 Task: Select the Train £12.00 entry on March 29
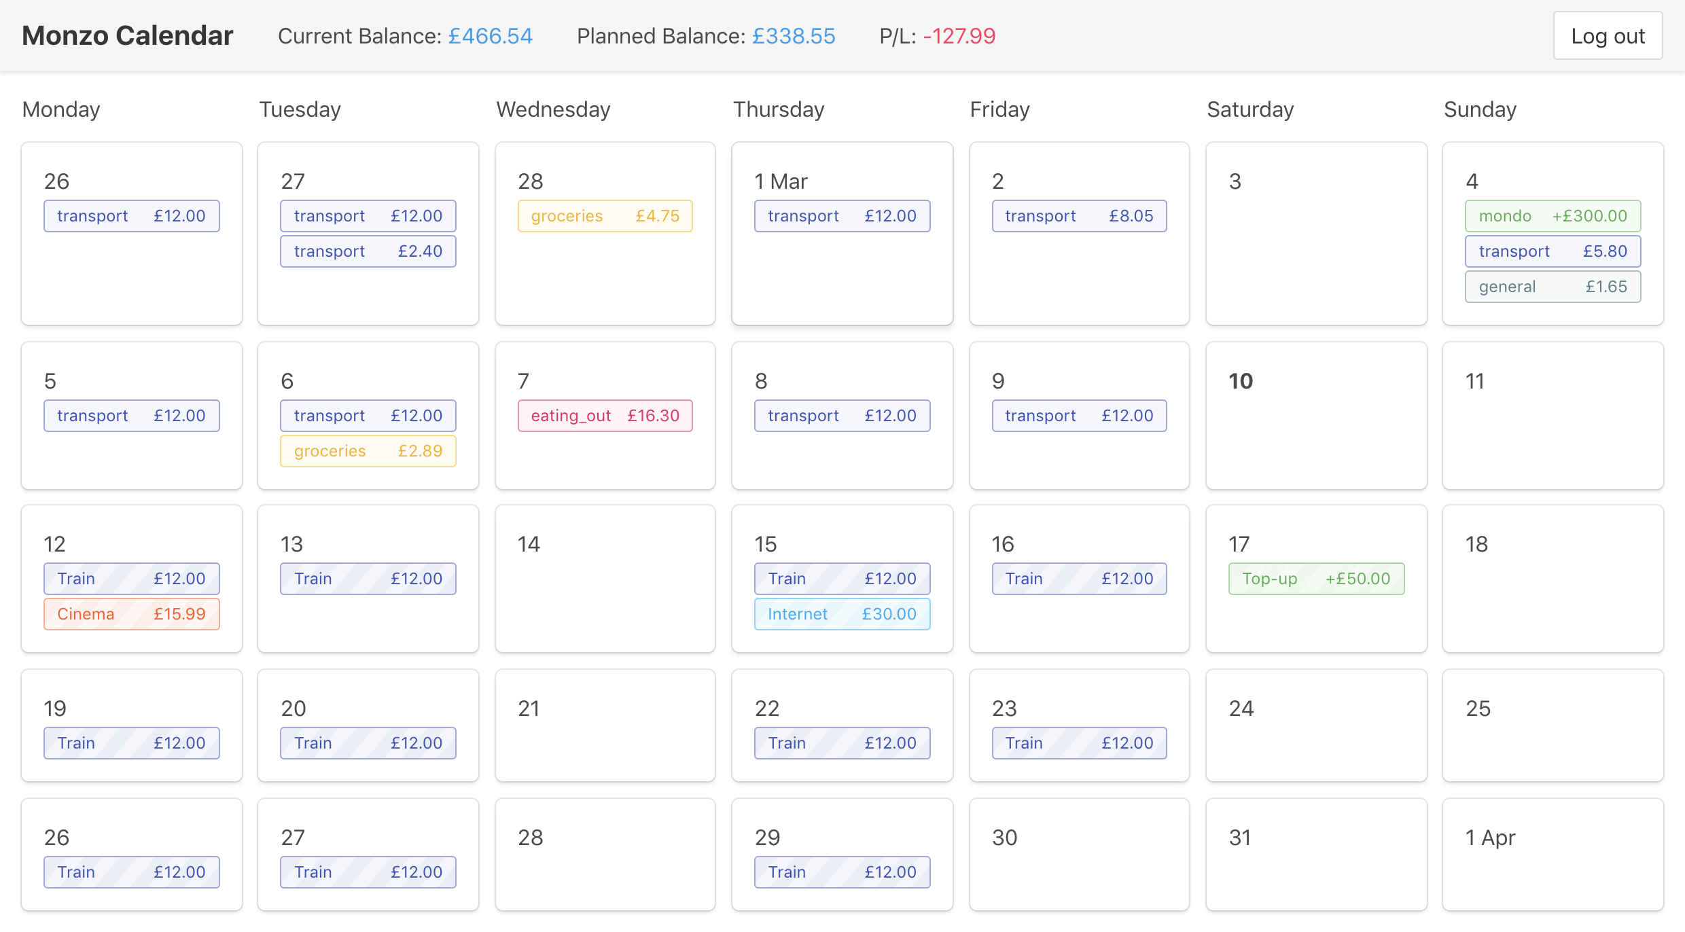842,872
